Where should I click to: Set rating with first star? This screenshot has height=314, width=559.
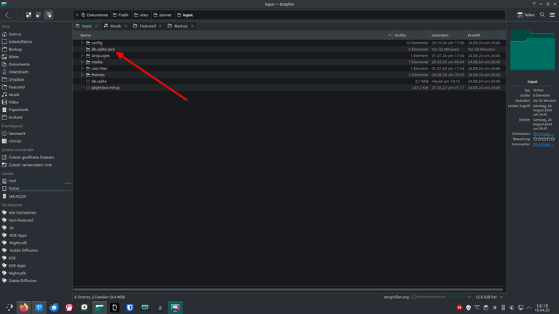(x=535, y=140)
